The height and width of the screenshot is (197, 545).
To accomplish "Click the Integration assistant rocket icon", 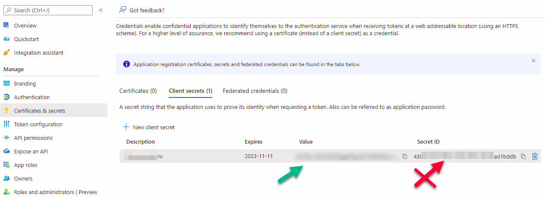I will (x=6, y=53).
